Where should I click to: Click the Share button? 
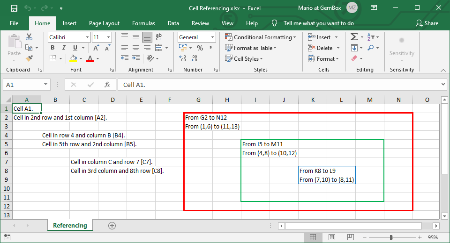coord(427,23)
